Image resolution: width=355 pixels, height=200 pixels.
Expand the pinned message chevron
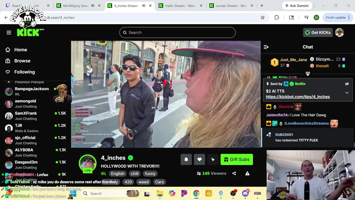point(347,93)
